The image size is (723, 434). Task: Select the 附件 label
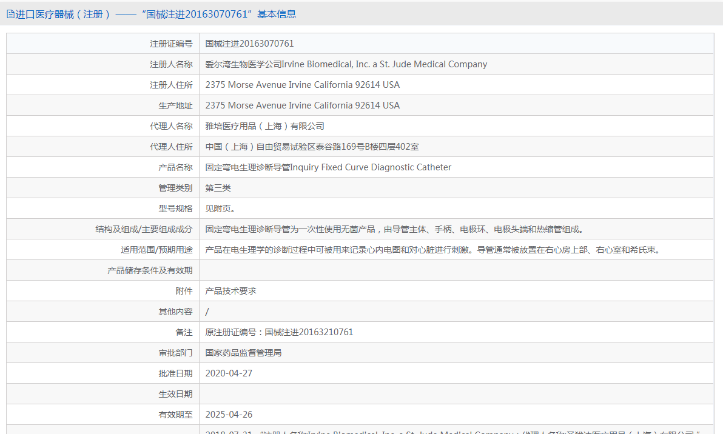pos(184,291)
